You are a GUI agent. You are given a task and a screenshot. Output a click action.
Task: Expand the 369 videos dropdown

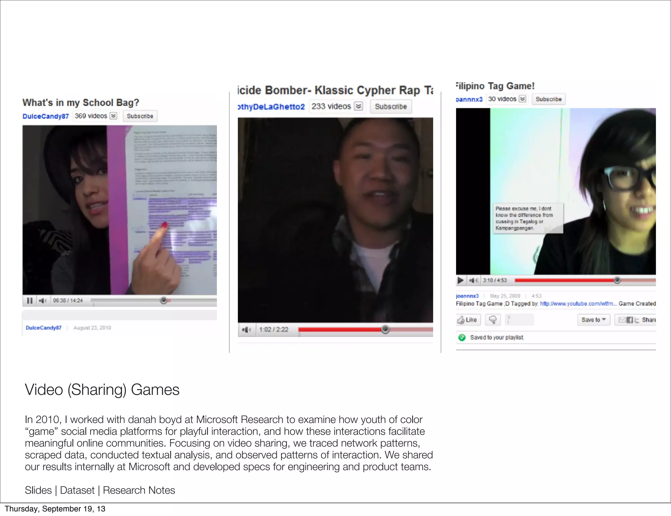coord(113,116)
